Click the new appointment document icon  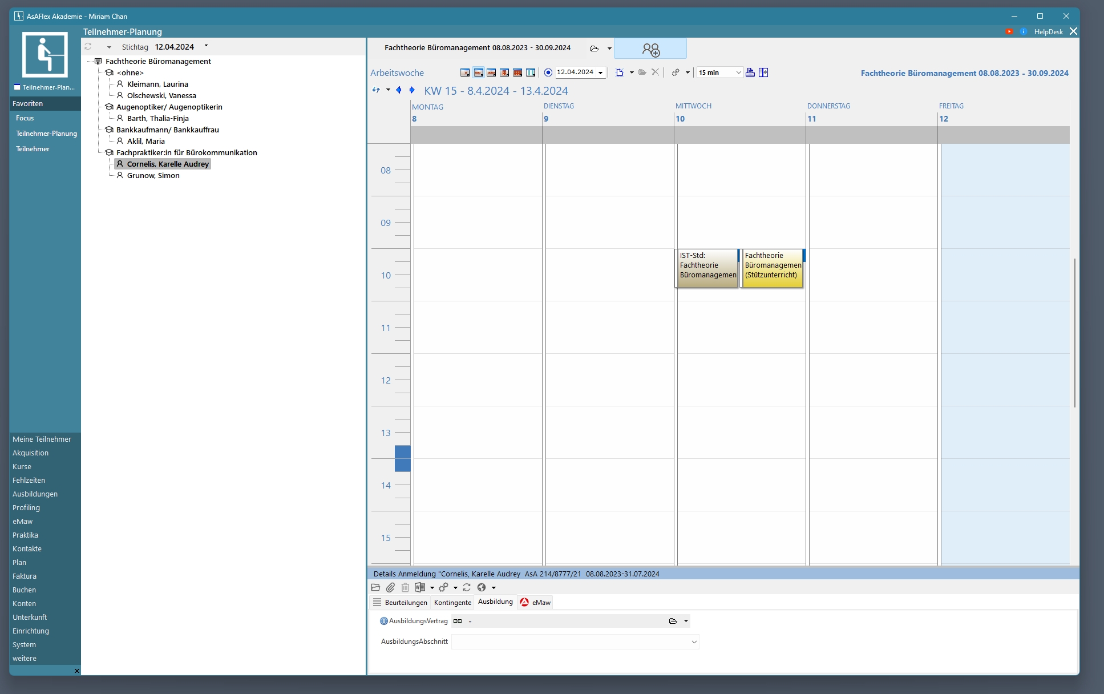pos(620,72)
